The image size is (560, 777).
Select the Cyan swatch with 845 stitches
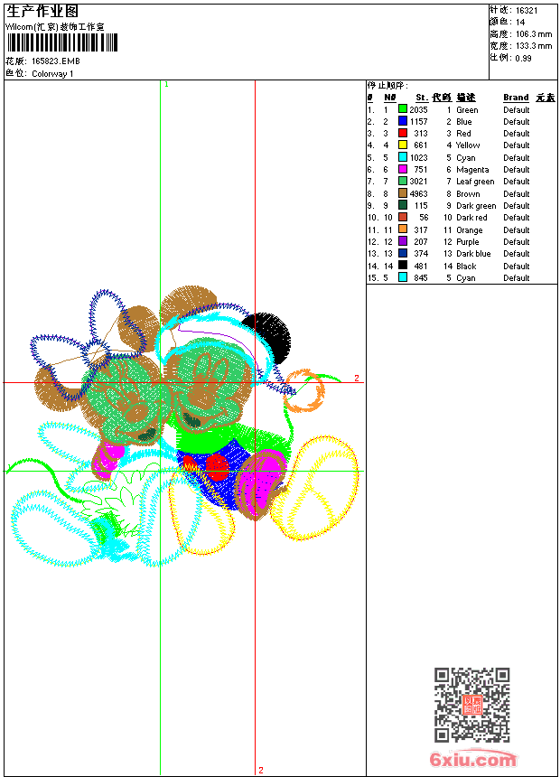[403, 277]
